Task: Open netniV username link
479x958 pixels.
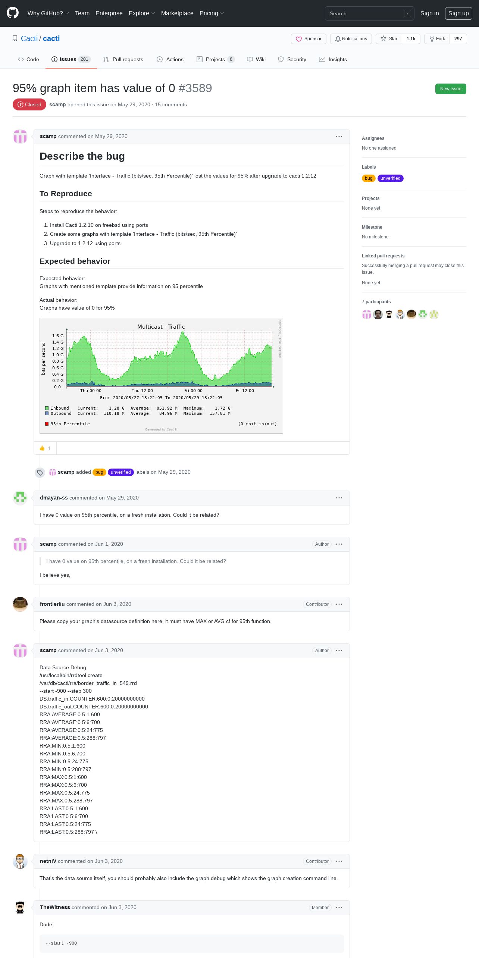Action: pyautogui.click(x=48, y=861)
